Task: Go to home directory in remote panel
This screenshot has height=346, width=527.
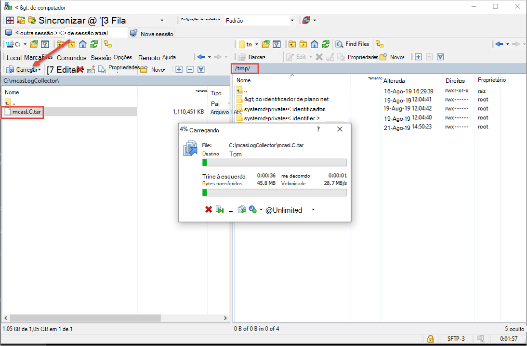Action: click(314, 44)
